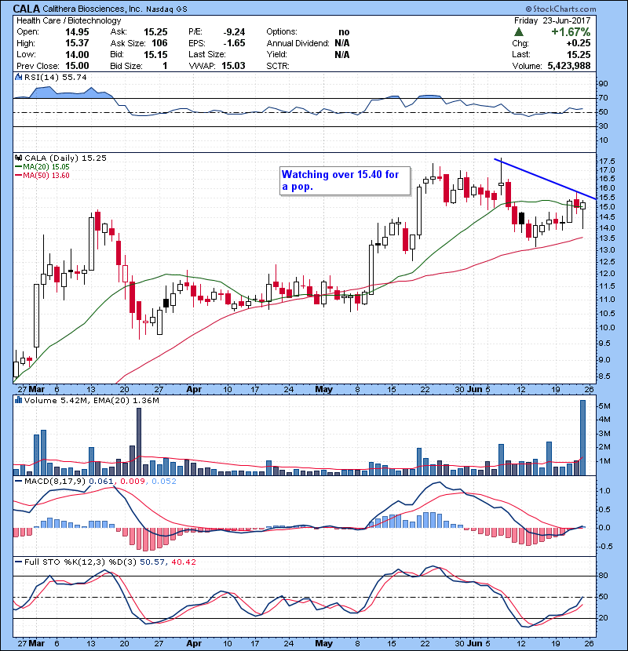The image size is (628, 651).
Task: Click the Last: 15.25 price value
Action: point(579,54)
